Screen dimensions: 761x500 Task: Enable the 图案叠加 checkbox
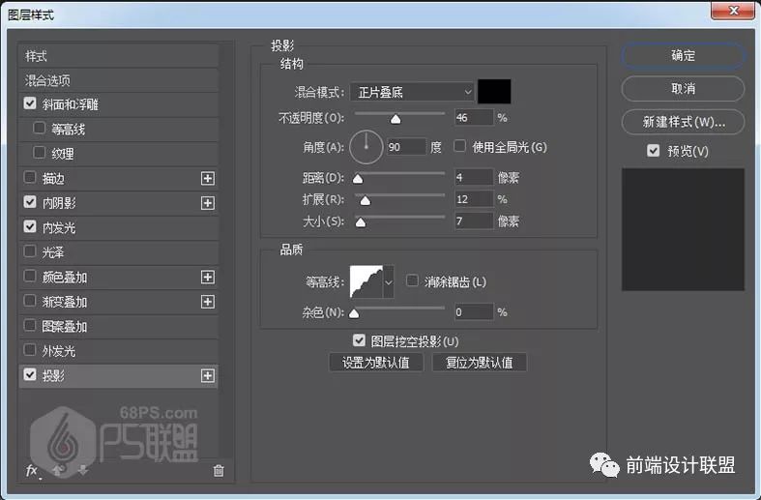(30, 325)
